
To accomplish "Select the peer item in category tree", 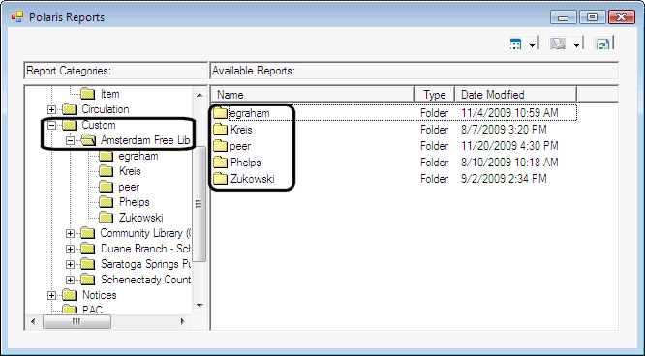I will (x=129, y=187).
